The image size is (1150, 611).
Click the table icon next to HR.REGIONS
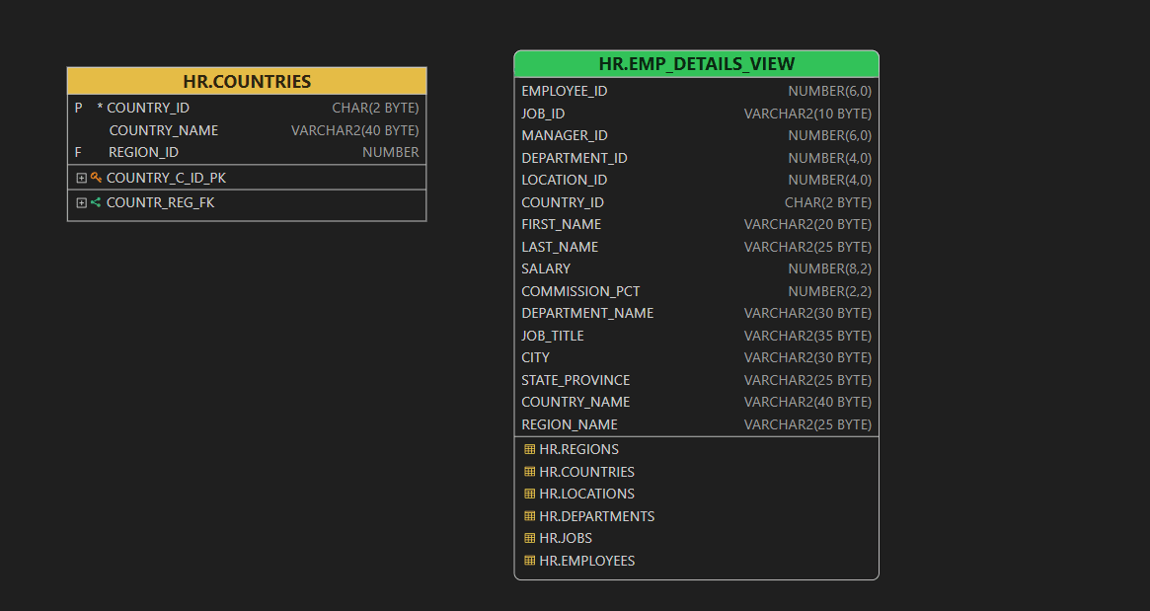tap(529, 448)
